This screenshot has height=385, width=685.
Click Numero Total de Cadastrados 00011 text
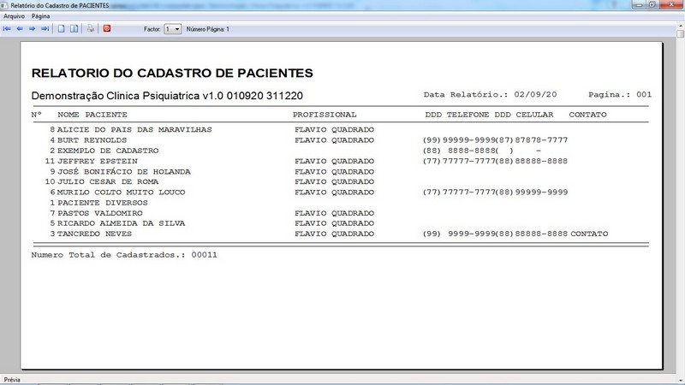click(x=124, y=254)
